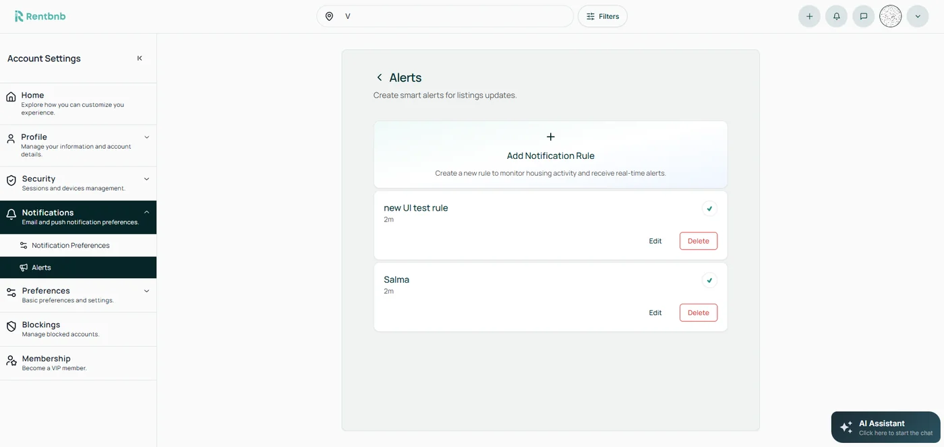
Task: Edit the 'new UI test rule' alert
Action: click(x=655, y=241)
